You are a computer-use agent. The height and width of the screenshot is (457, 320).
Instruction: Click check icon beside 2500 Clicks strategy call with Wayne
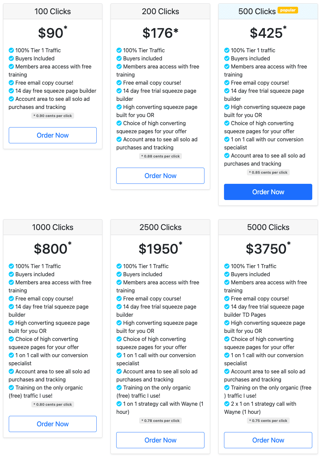pos(119,404)
